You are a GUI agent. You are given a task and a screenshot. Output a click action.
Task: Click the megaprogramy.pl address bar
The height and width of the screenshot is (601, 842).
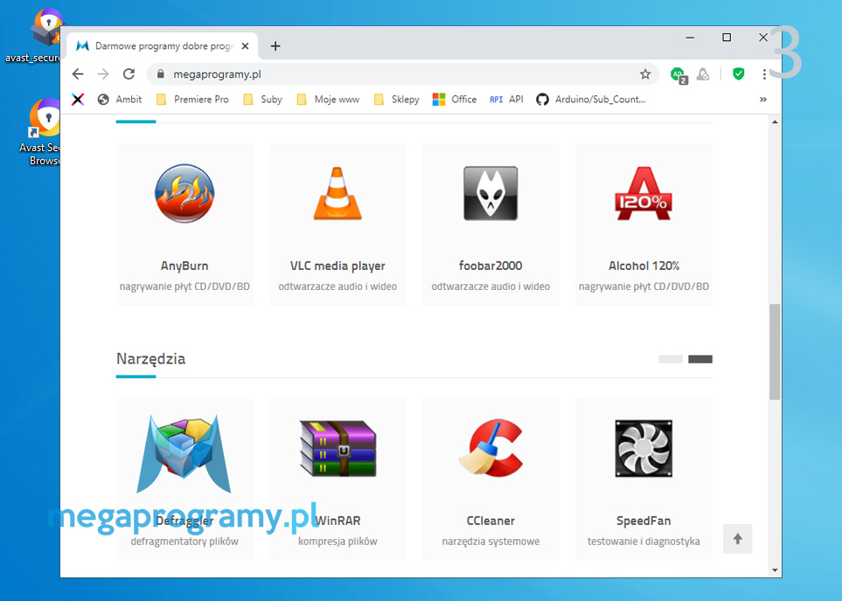403,74
